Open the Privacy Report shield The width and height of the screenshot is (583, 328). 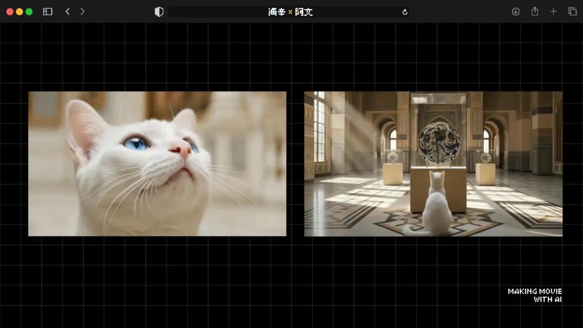click(x=158, y=11)
